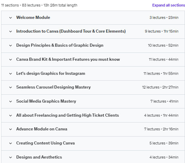Select Designs and Aesthetics title
Viewport: 185px width, 163px height.
tap(39, 157)
